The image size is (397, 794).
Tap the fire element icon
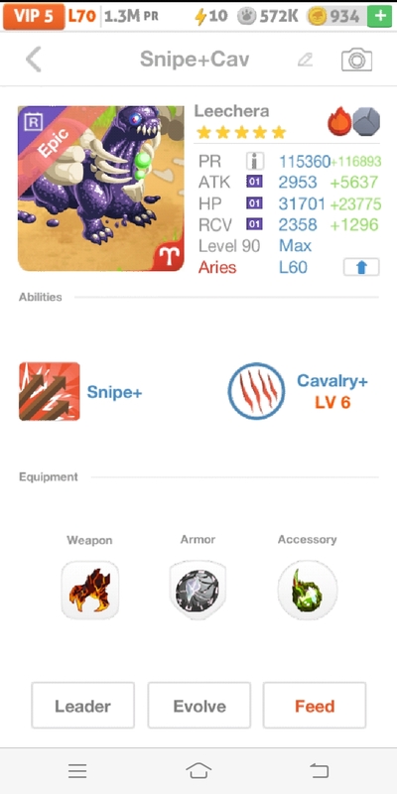[x=339, y=121]
